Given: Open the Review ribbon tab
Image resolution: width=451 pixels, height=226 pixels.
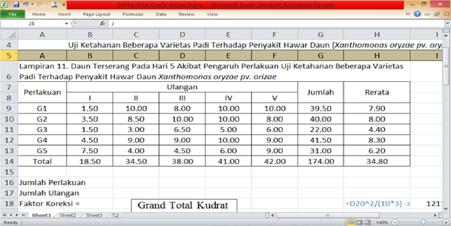Looking at the screenshot, I should click(x=186, y=14).
